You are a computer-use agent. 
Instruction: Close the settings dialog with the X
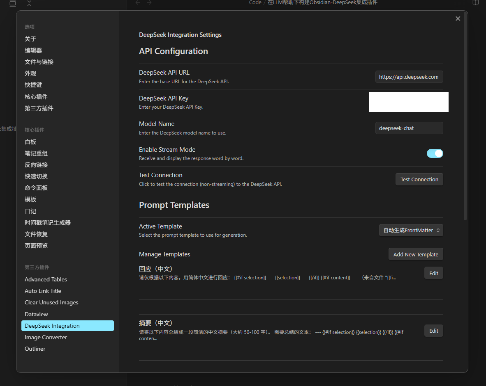click(458, 18)
